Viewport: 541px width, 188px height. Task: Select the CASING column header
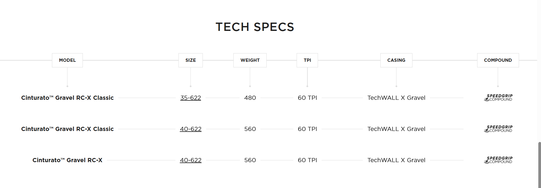pos(396,60)
